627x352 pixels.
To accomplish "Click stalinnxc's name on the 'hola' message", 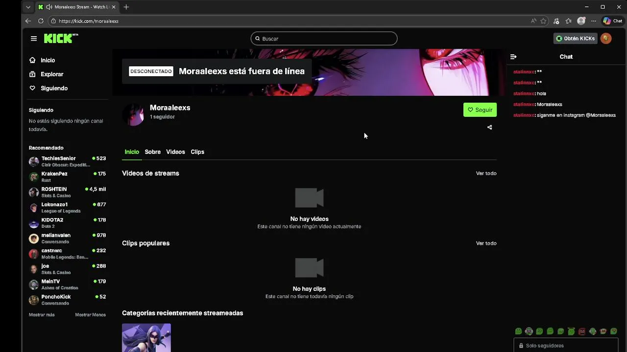I will click(x=524, y=93).
